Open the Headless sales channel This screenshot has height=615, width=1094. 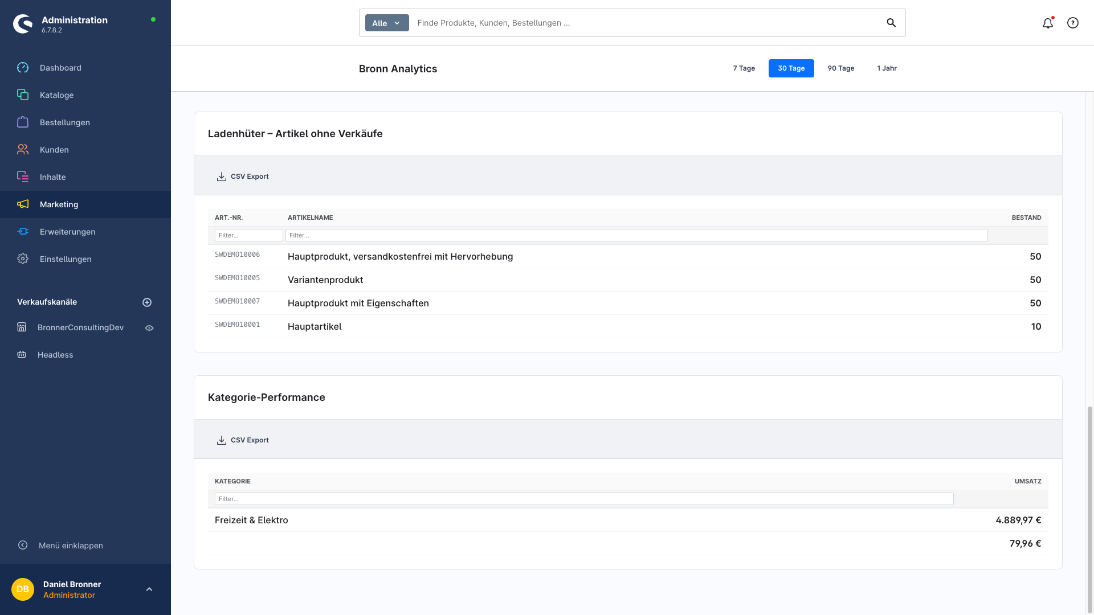tap(55, 355)
